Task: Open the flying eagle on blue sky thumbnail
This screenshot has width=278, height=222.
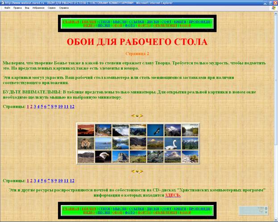Action: (155, 130)
